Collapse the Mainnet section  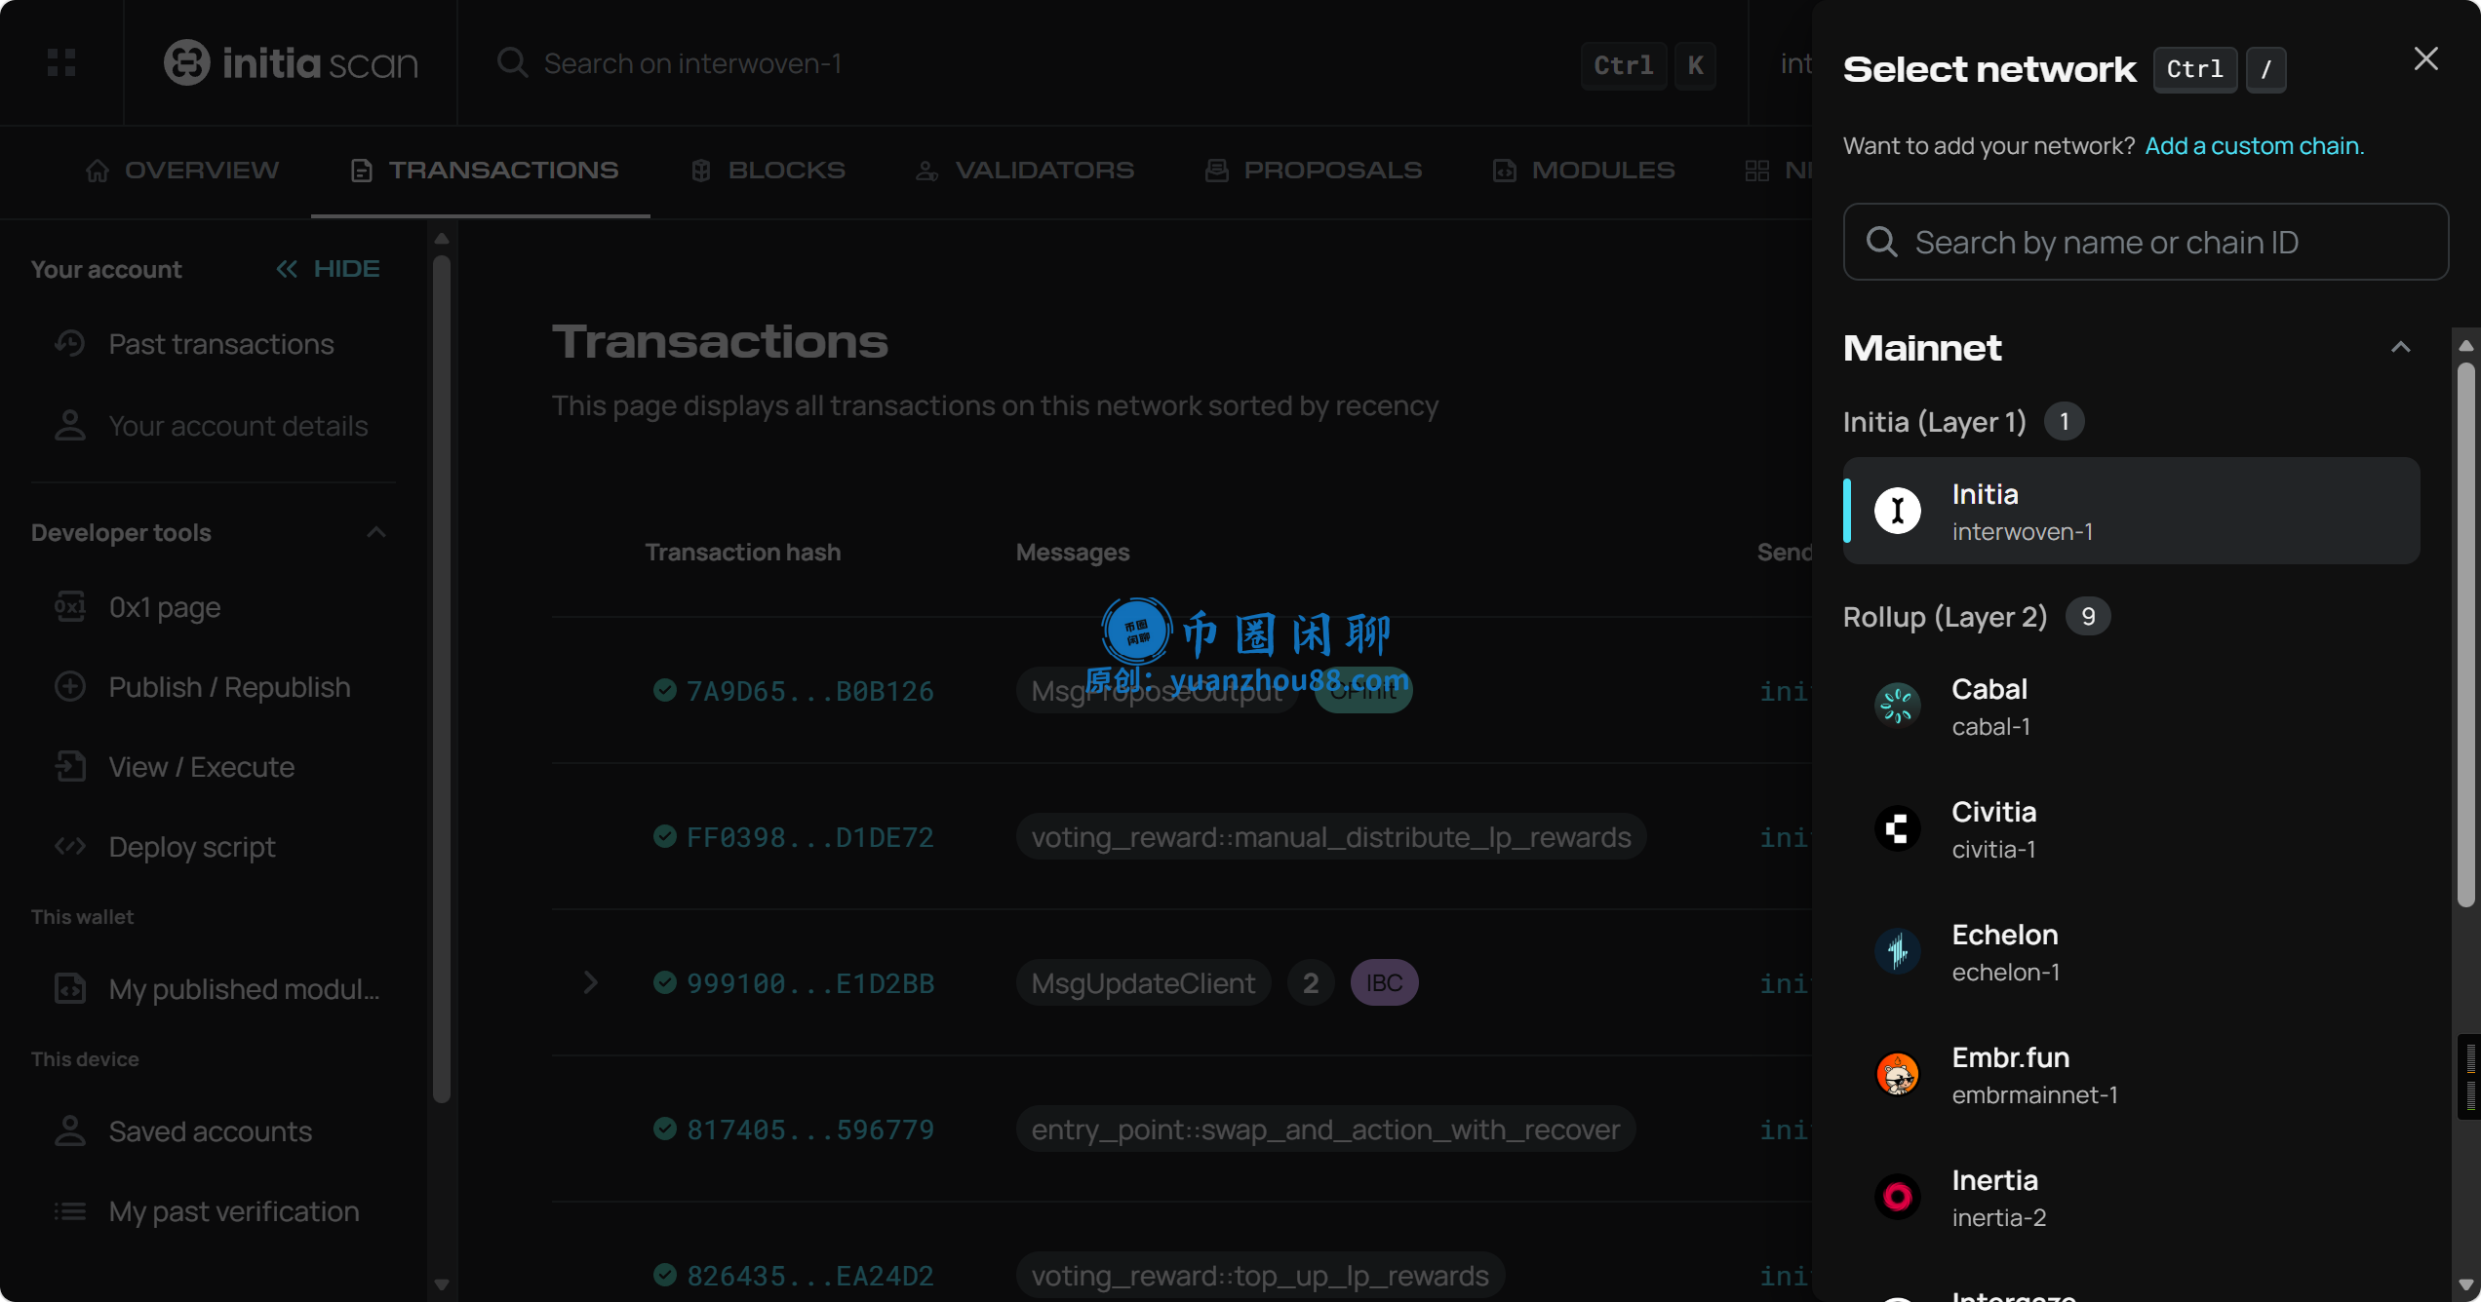[2400, 348]
